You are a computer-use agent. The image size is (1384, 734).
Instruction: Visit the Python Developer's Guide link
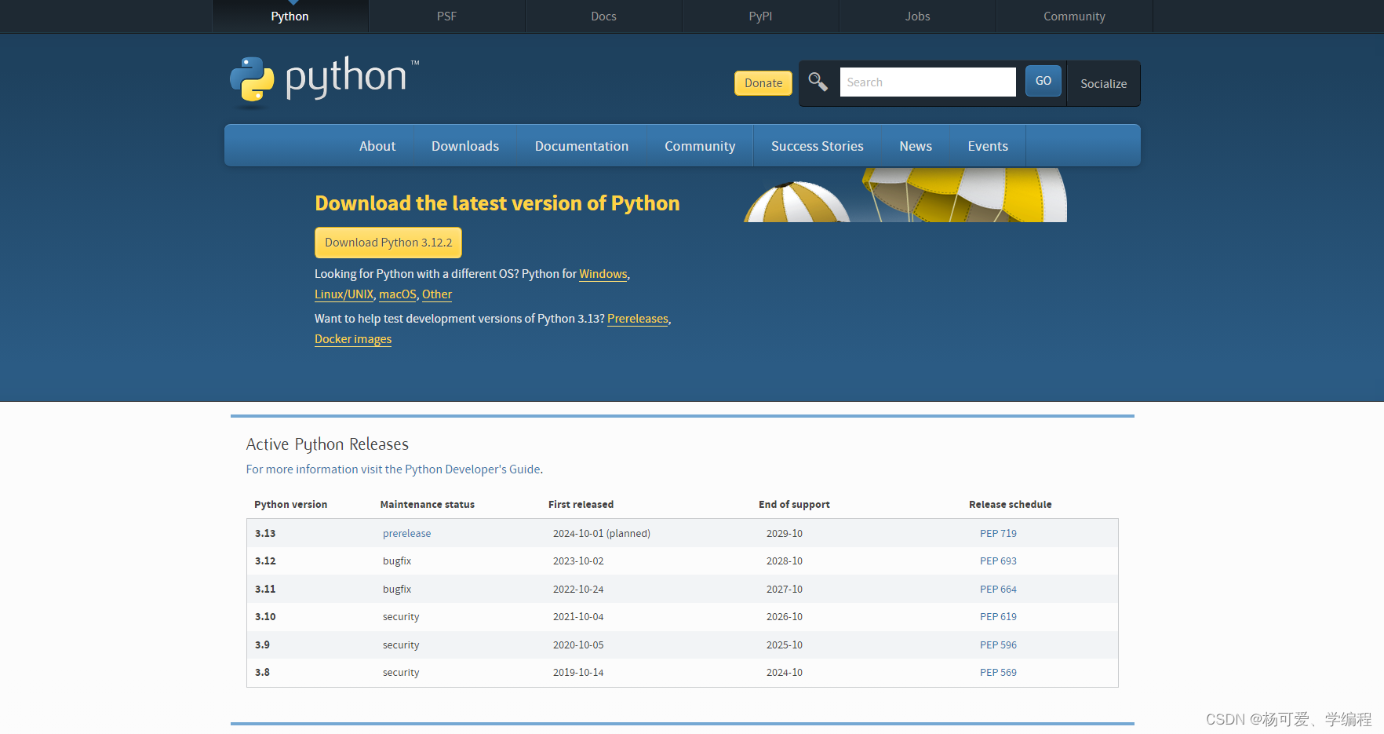point(472,469)
